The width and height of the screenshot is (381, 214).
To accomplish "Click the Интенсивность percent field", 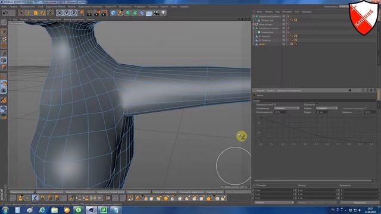I will click(x=280, y=112).
